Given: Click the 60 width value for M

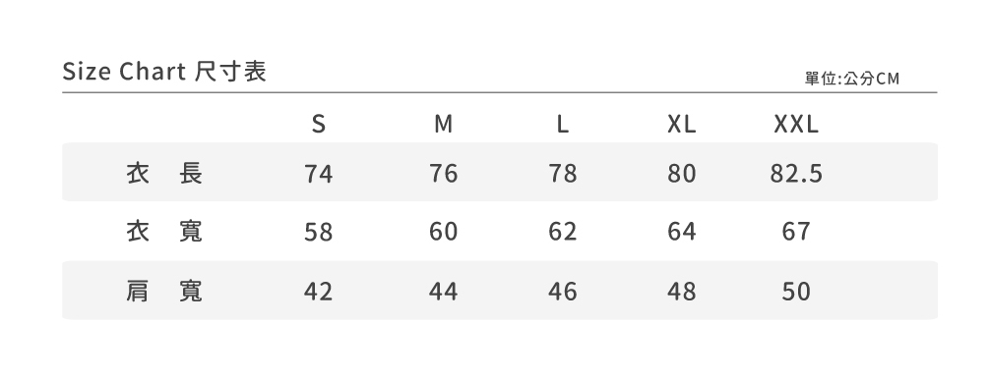Looking at the screenshot, I should click(x=444, y=232).
